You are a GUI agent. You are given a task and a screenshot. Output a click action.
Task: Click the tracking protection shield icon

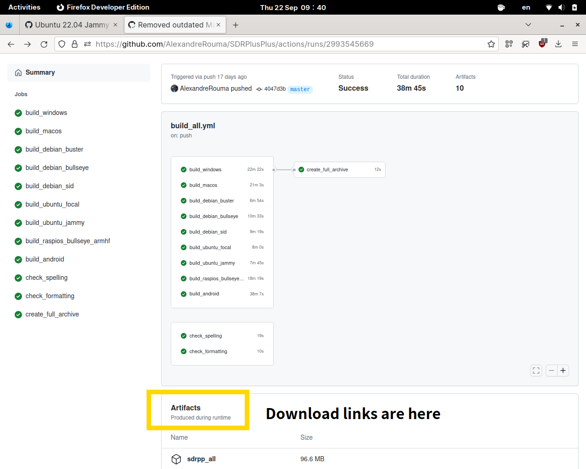pyautogui.click(x=61, y=44)
